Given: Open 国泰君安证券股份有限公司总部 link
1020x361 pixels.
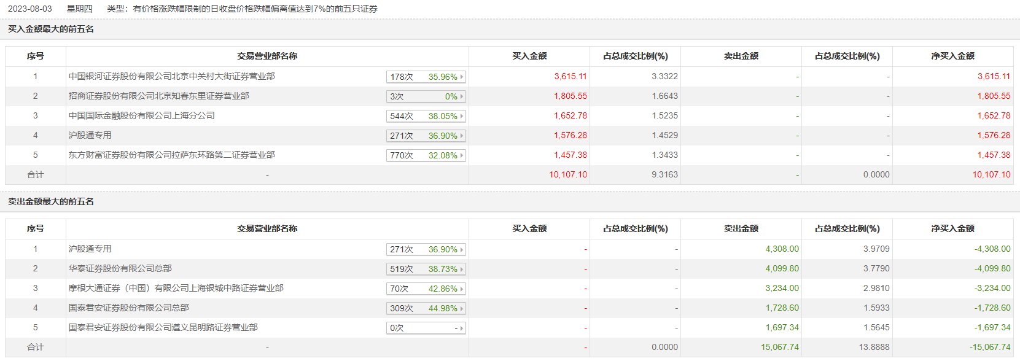Looking at the screenshot, I should point(128,308).
